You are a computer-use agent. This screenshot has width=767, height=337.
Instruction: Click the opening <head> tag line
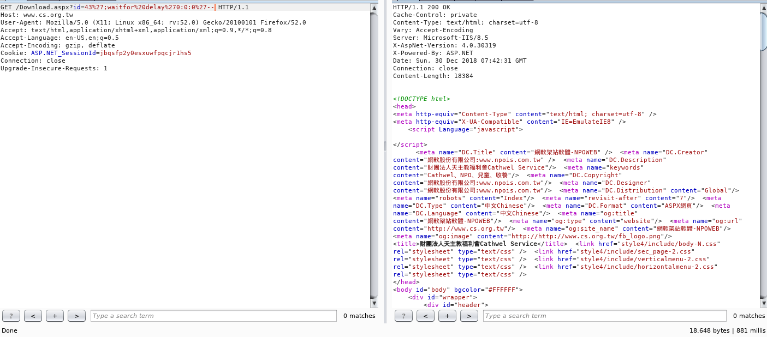click(x=404, y=106)
